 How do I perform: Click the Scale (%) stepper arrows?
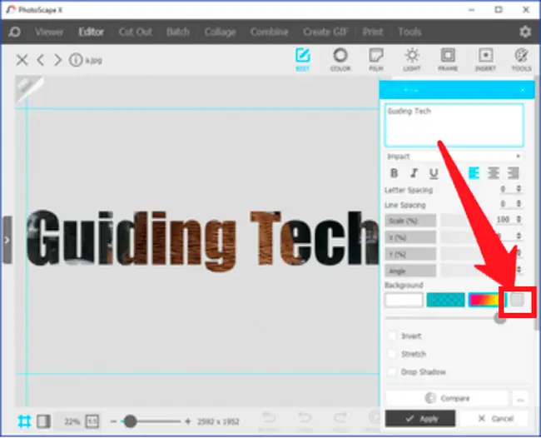(x=519, y=220)
